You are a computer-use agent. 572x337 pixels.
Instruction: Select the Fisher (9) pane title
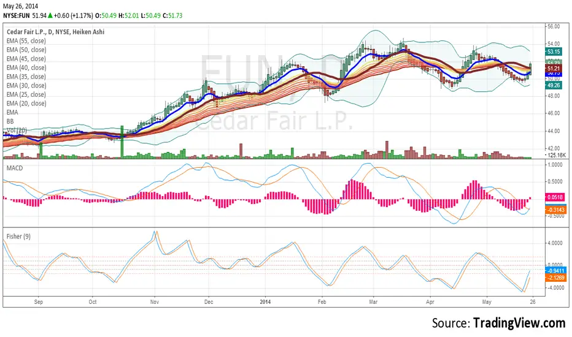coord(18,237)
